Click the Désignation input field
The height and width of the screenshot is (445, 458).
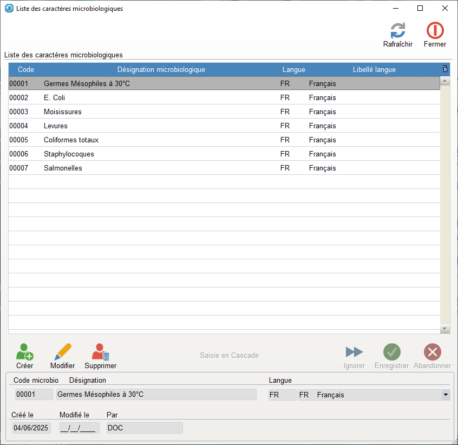[156, 395]
